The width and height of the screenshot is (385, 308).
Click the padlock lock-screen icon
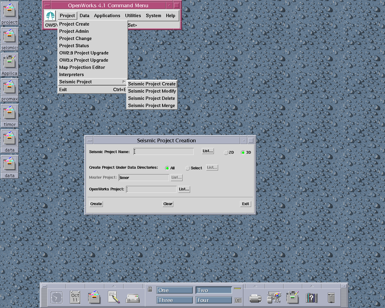click(150, 289)
